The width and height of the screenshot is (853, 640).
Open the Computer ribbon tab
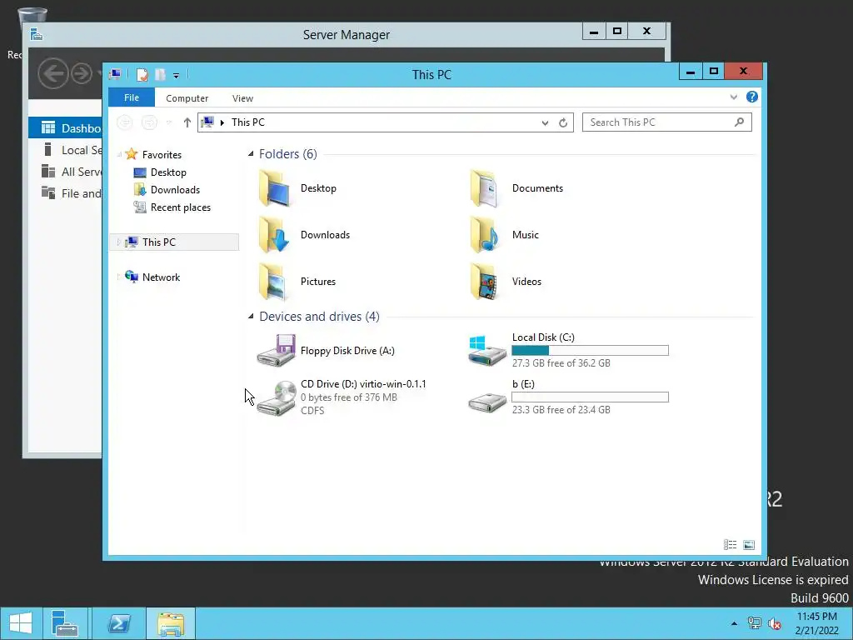click(x=187, y=98)
